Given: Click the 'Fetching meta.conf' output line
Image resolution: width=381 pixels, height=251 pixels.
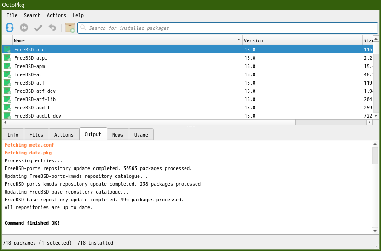Looking at the screenshot, I should 29,145.
